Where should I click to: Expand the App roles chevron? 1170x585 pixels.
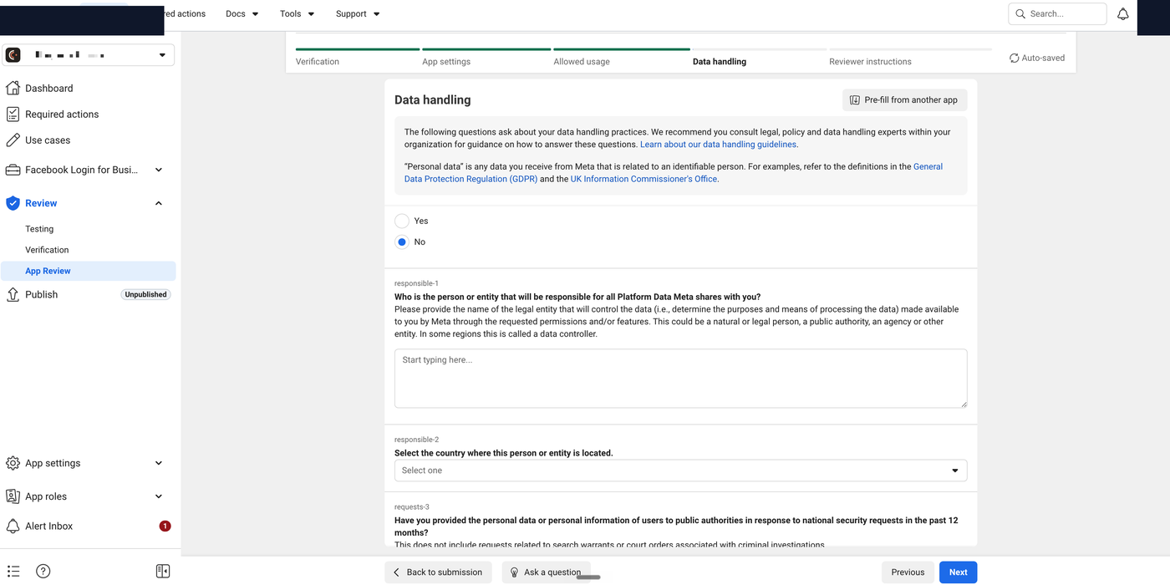pyautogui.click(x=159, y=496)
